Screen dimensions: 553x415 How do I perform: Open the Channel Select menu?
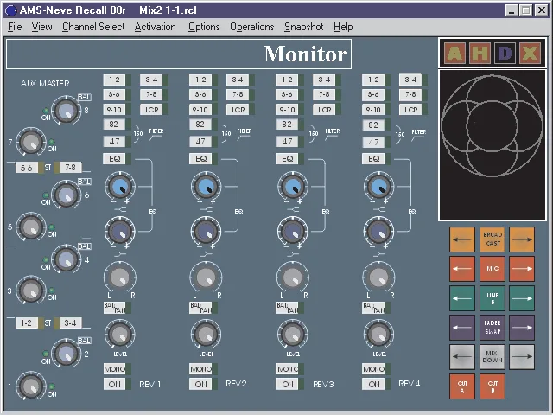93,27
